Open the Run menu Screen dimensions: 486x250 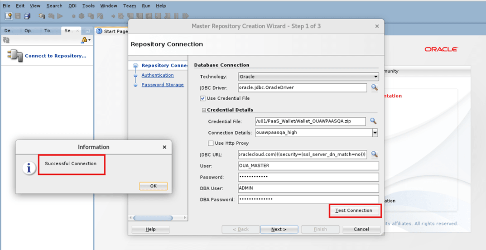146,5
